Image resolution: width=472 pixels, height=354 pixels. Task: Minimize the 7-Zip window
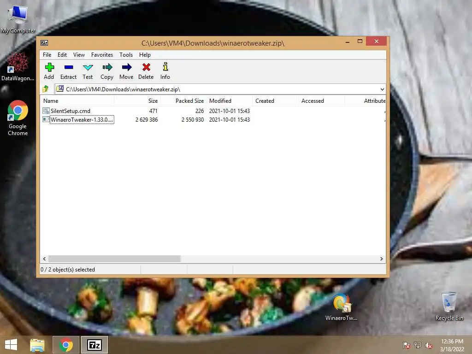pos(348,41)
